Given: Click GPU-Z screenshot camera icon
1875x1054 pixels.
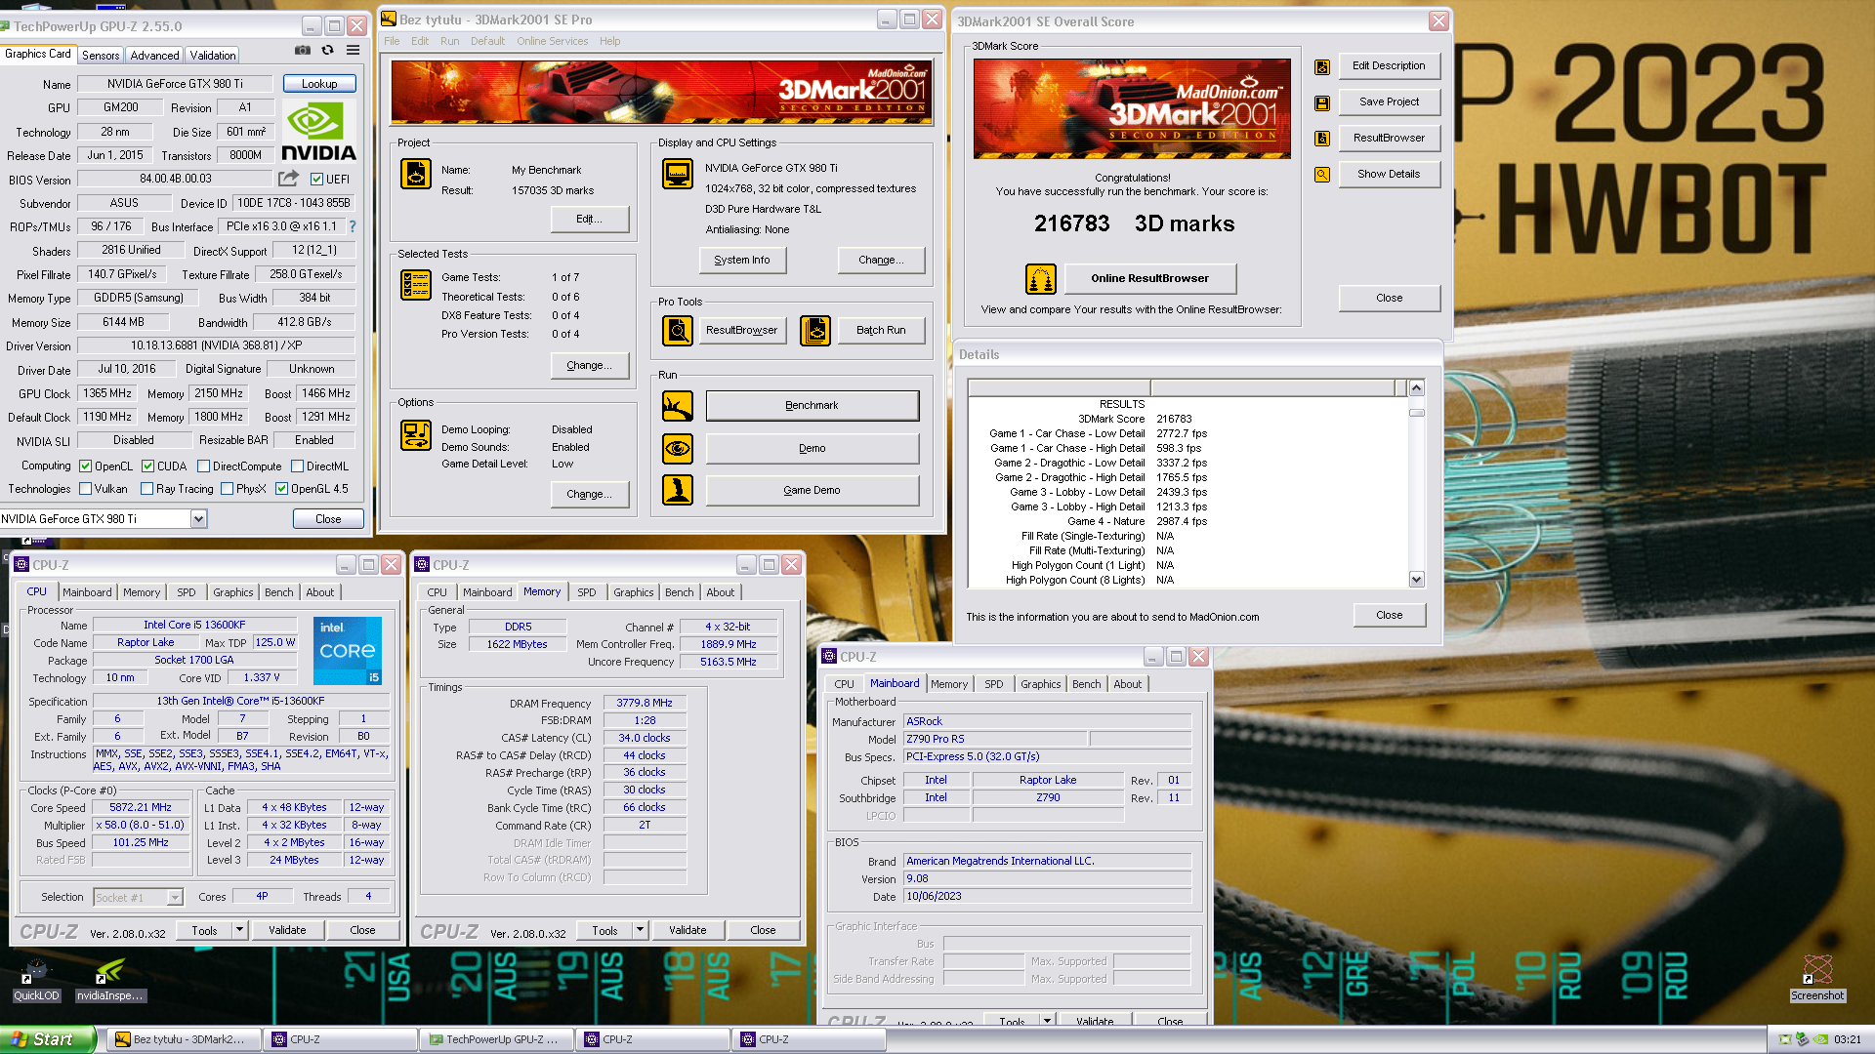Looking at the screenshot, I should click(303, 51).
